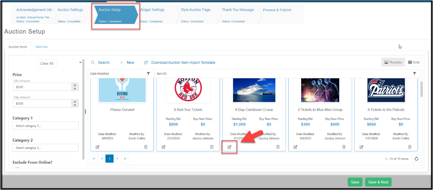Switch to Grid view

coord(414,62)
